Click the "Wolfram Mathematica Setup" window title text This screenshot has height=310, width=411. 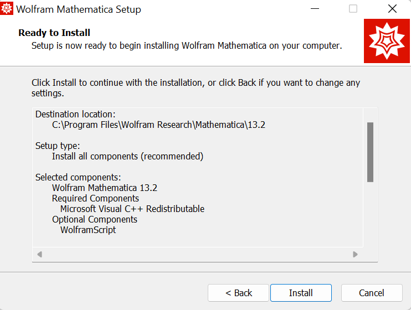[x=79, y=10]
